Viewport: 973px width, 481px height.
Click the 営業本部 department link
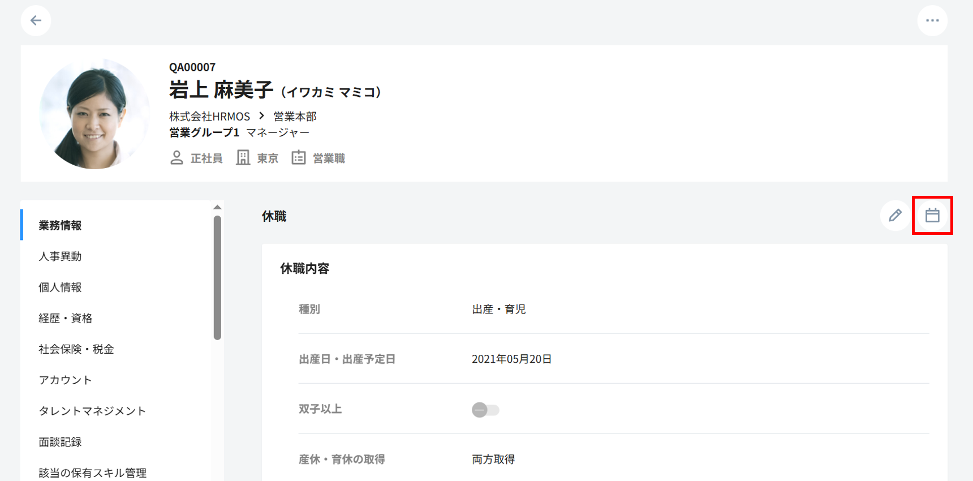pyautogui.click(x=295, y=117)
